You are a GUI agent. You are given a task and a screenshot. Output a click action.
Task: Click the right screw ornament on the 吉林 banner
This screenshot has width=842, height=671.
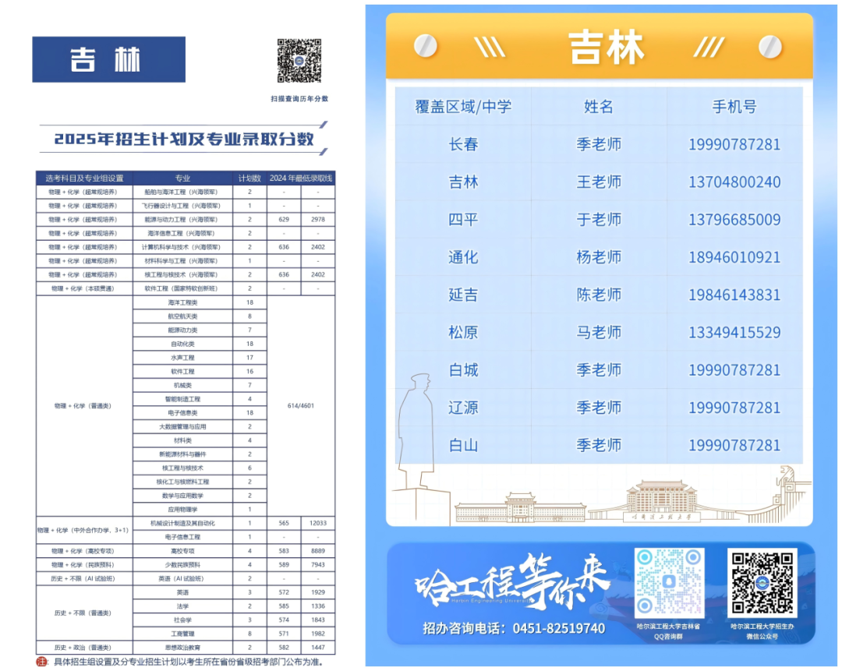coord(772,47)
